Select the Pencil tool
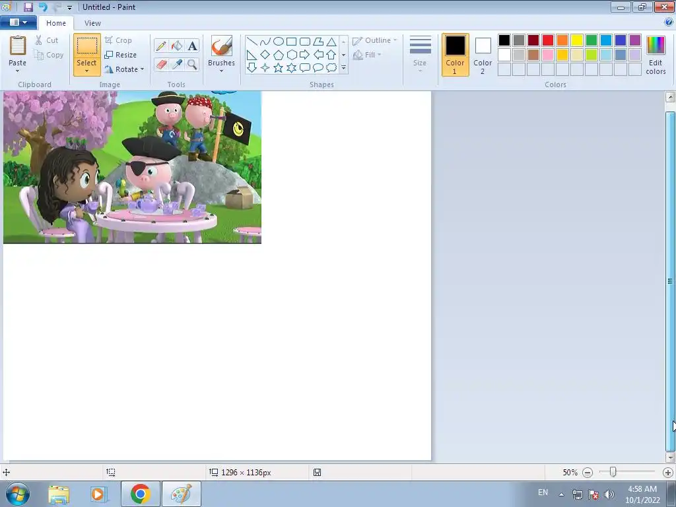 [x=161, y=46]
